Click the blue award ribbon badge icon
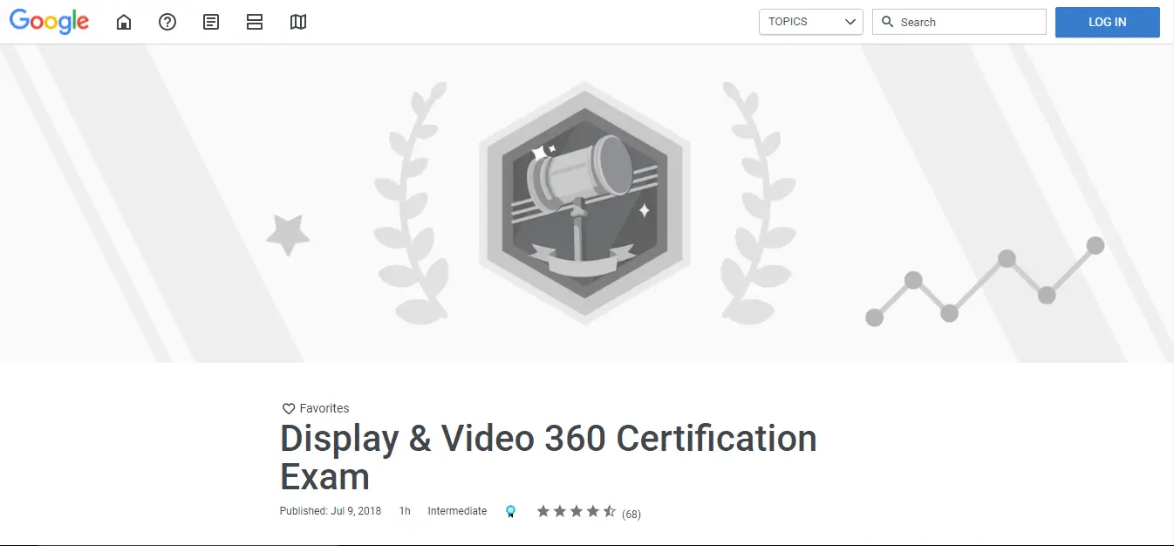This screenshot has width=1174, height=546. click(x=510, y=512)
